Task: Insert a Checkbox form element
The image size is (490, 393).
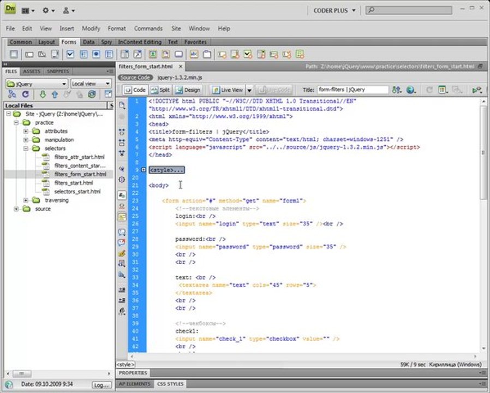Action: click(x=70, y=54)
